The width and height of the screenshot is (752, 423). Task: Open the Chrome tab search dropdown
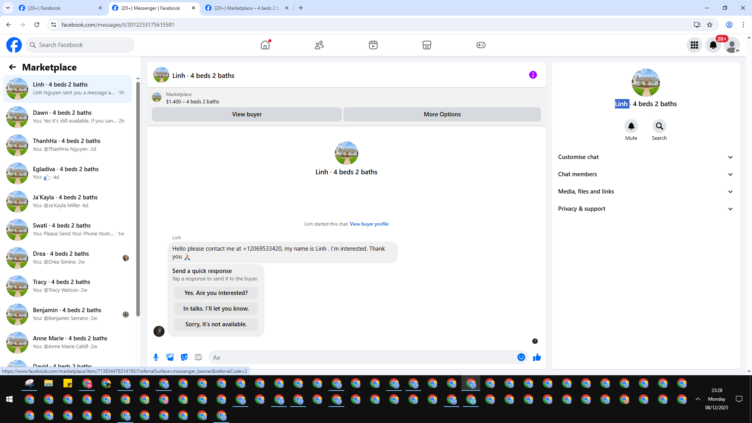pyautogui.click(x=8, y=8)
